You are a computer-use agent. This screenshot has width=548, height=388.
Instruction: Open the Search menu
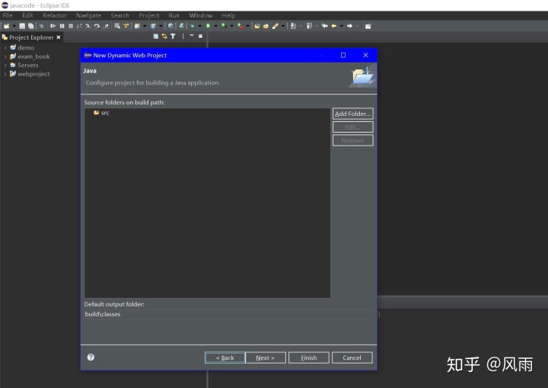[120, 15]
